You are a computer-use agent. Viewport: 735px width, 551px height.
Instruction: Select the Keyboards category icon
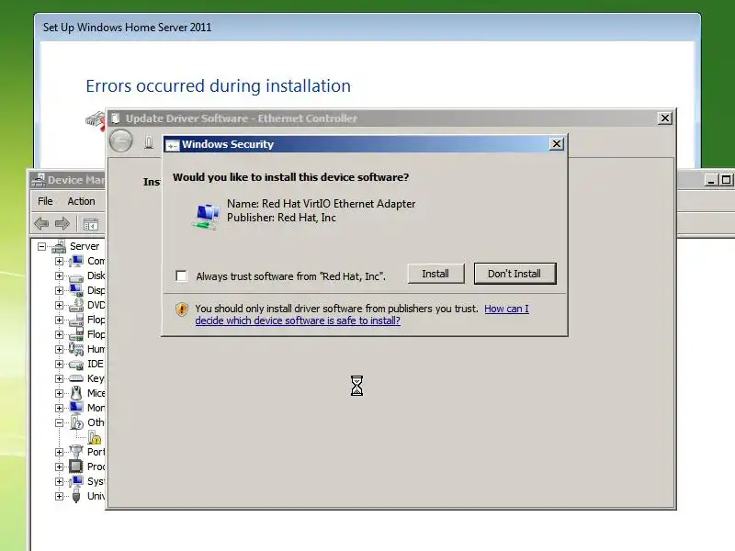(x=76, y=378)
